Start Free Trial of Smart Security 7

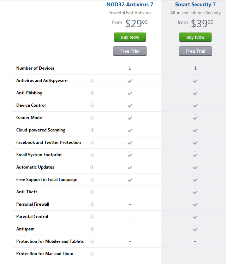click(x=195, y=51)
